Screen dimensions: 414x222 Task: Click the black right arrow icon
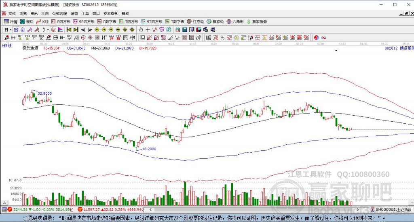coord(90,30)
